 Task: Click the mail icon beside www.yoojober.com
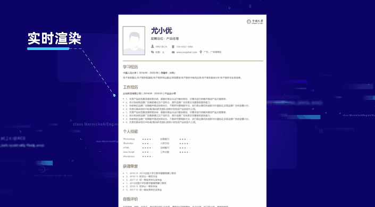click(x=173, y=52)
